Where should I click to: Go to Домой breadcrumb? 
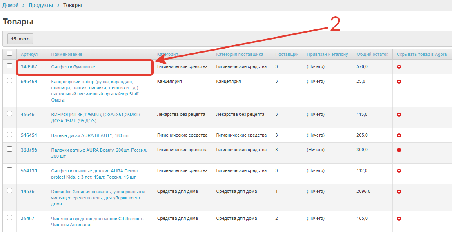tap(11, 5)
